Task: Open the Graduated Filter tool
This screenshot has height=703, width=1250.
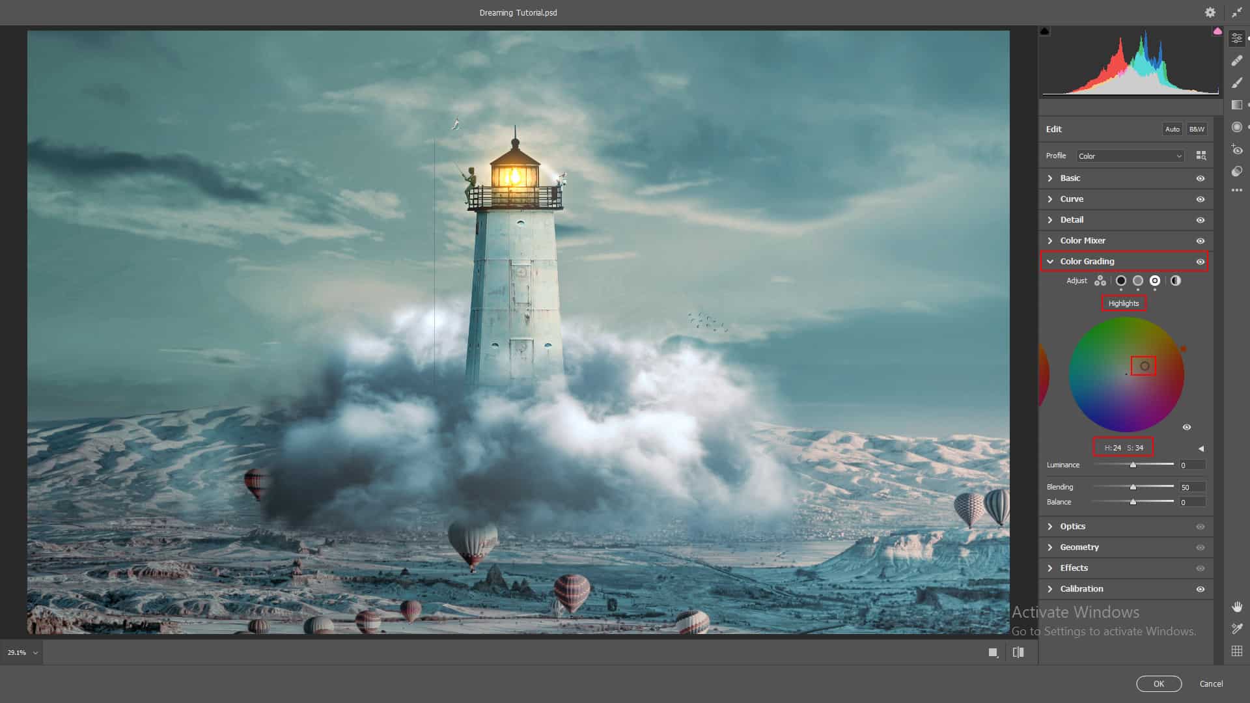Action: coord(1237,105)
